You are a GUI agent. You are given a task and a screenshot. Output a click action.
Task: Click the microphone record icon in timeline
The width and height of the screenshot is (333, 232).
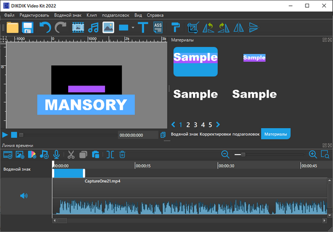56,154
